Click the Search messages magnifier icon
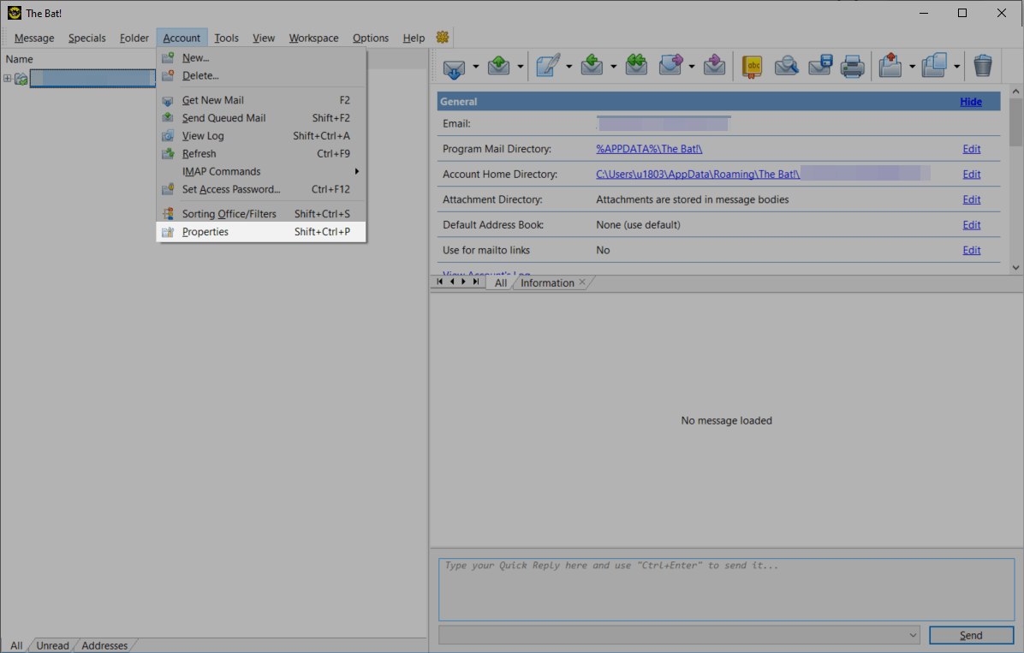This screenshot has width=1024, height=653. [786, 66]
